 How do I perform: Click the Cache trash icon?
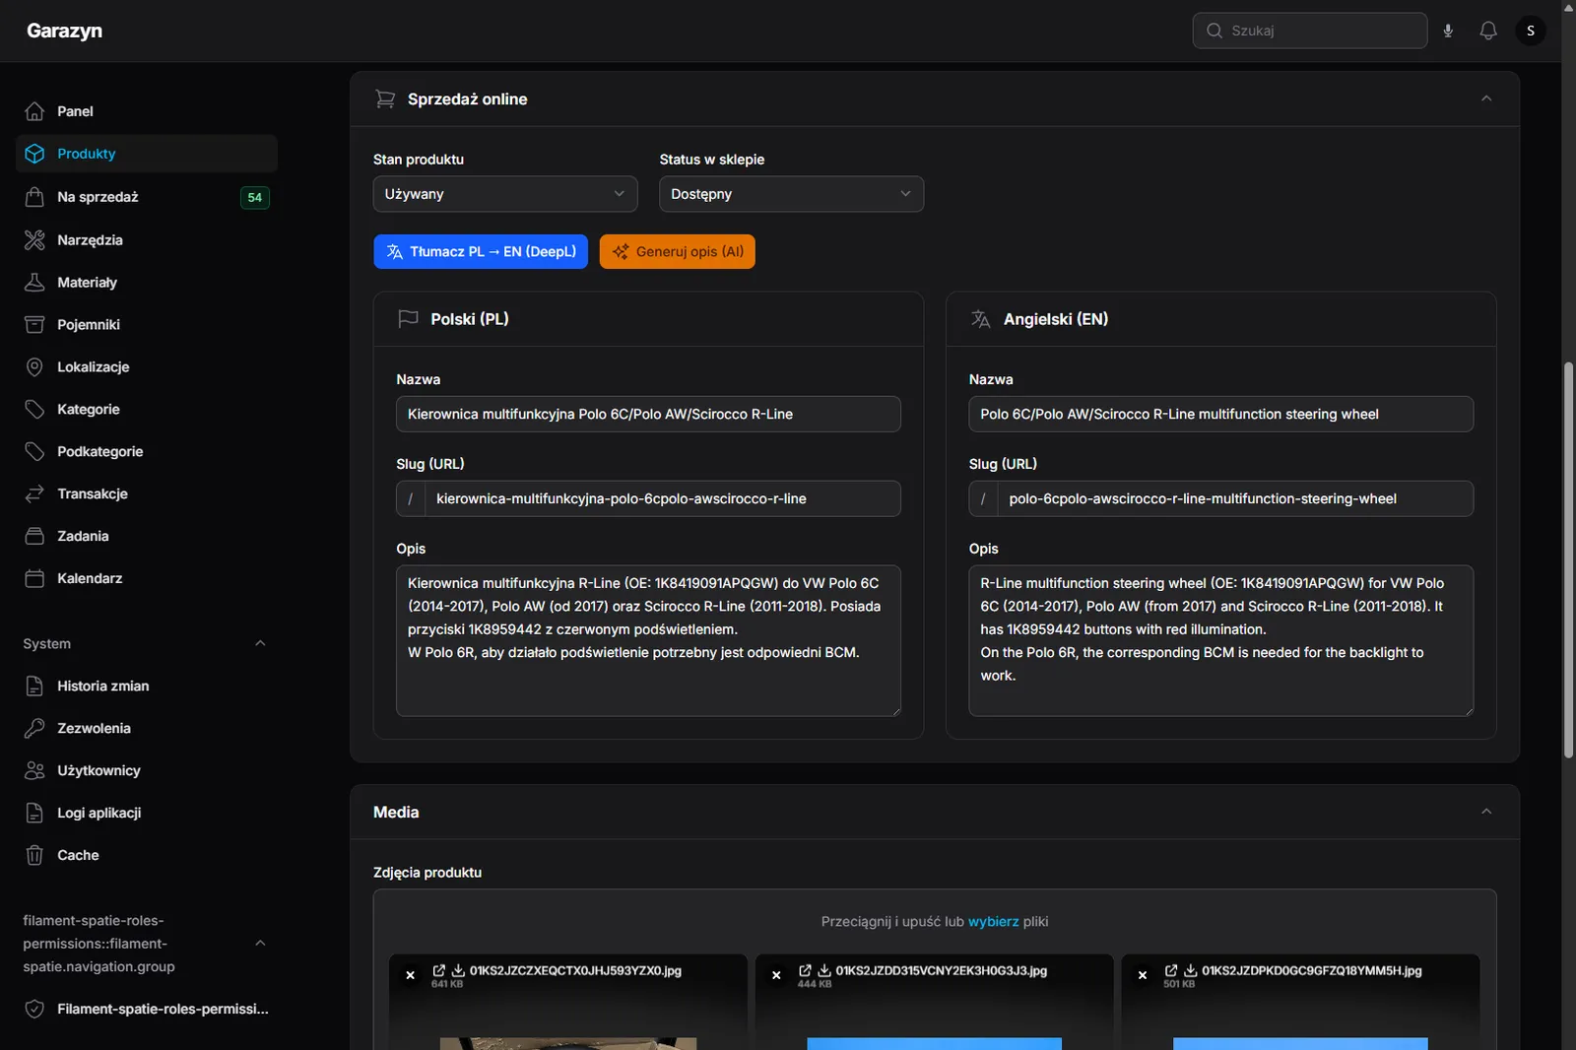pos(34,856)
